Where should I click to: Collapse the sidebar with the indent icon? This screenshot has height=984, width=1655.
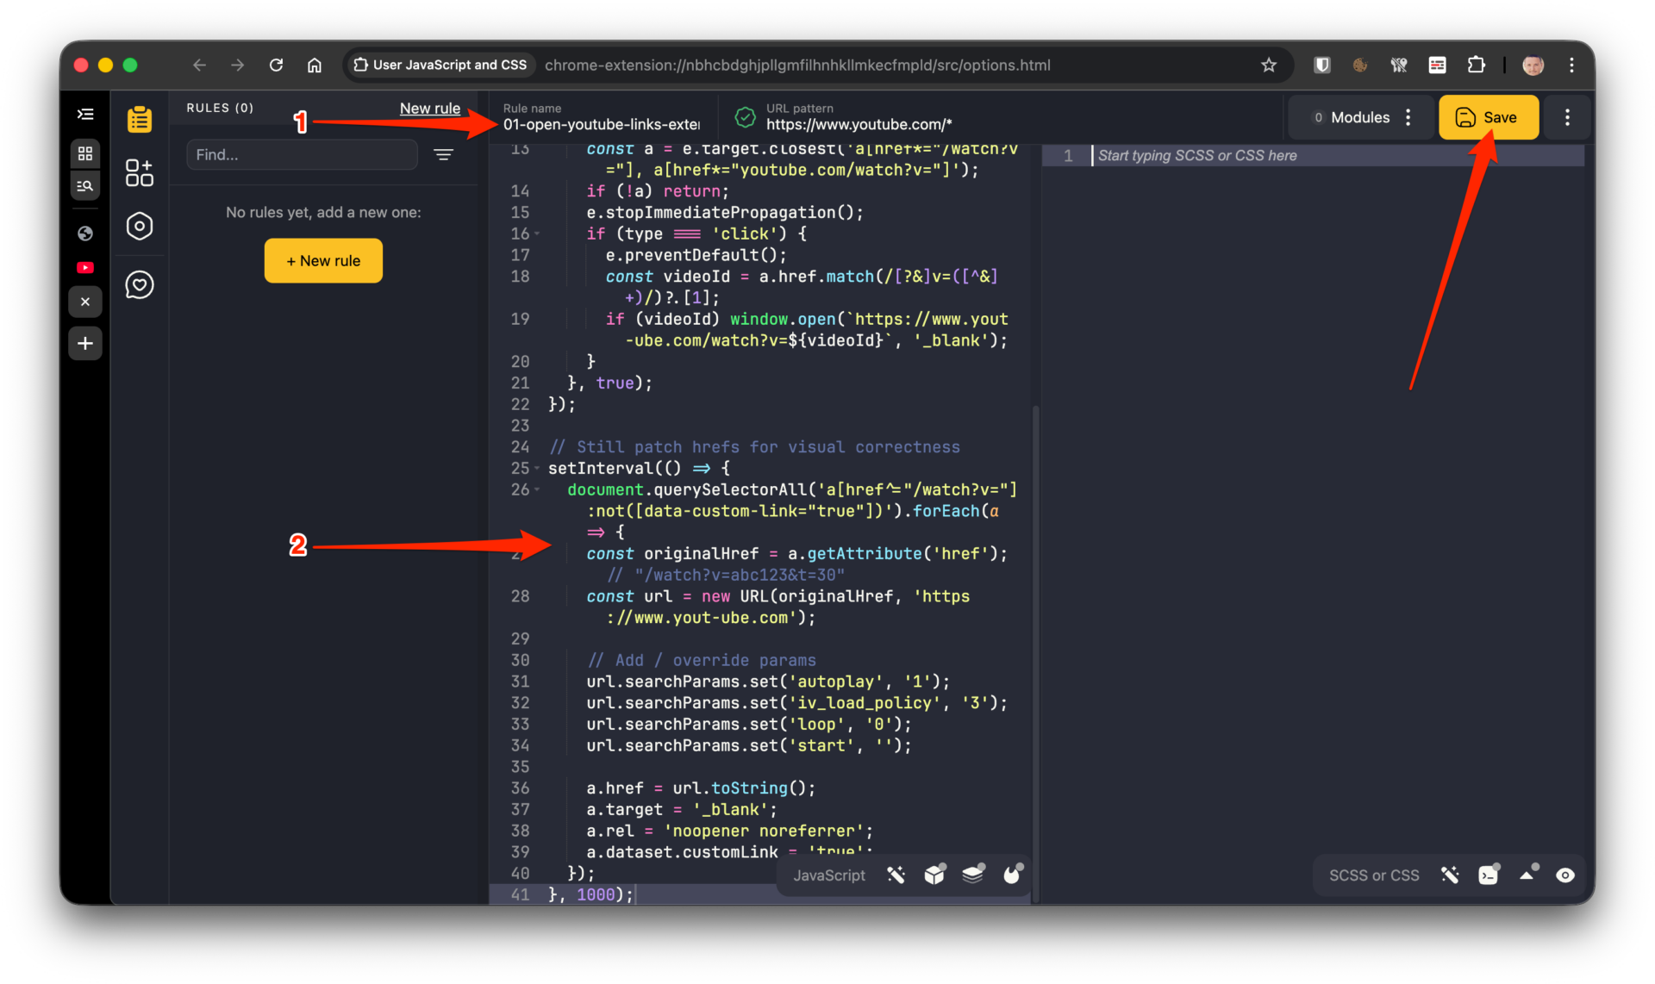85,114
